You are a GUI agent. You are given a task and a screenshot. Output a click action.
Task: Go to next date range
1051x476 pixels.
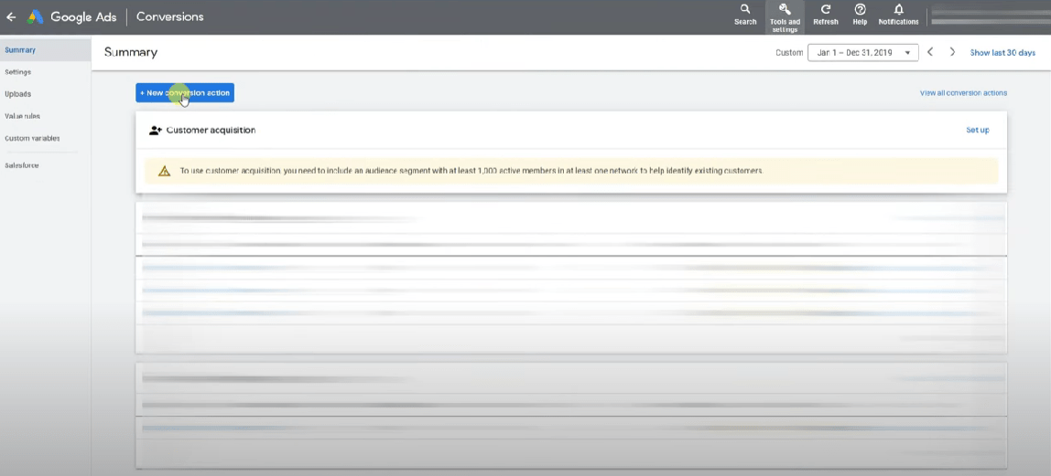952,52
